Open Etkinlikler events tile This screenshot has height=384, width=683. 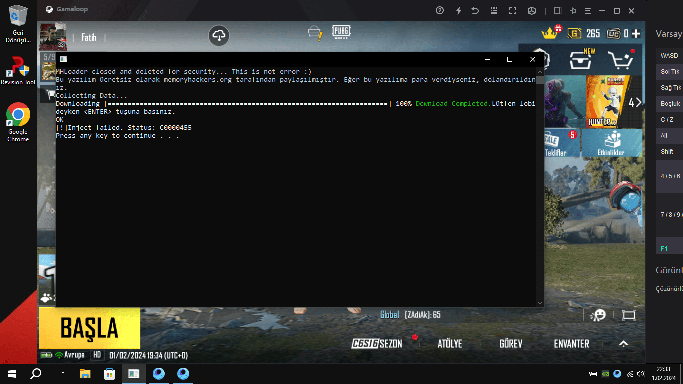tap(611, 143)
